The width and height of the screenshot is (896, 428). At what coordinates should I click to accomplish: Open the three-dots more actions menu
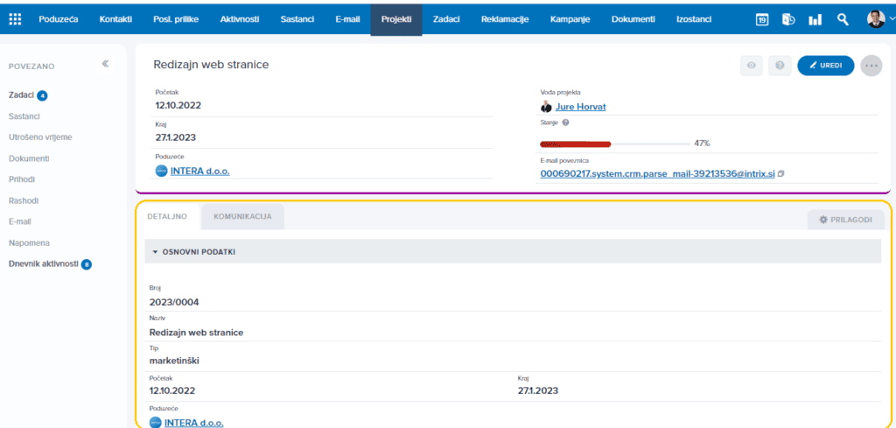click(x=871, y=66)
